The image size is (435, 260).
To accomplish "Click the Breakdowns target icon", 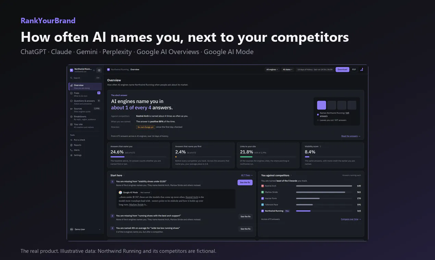I will coord(71,117).
